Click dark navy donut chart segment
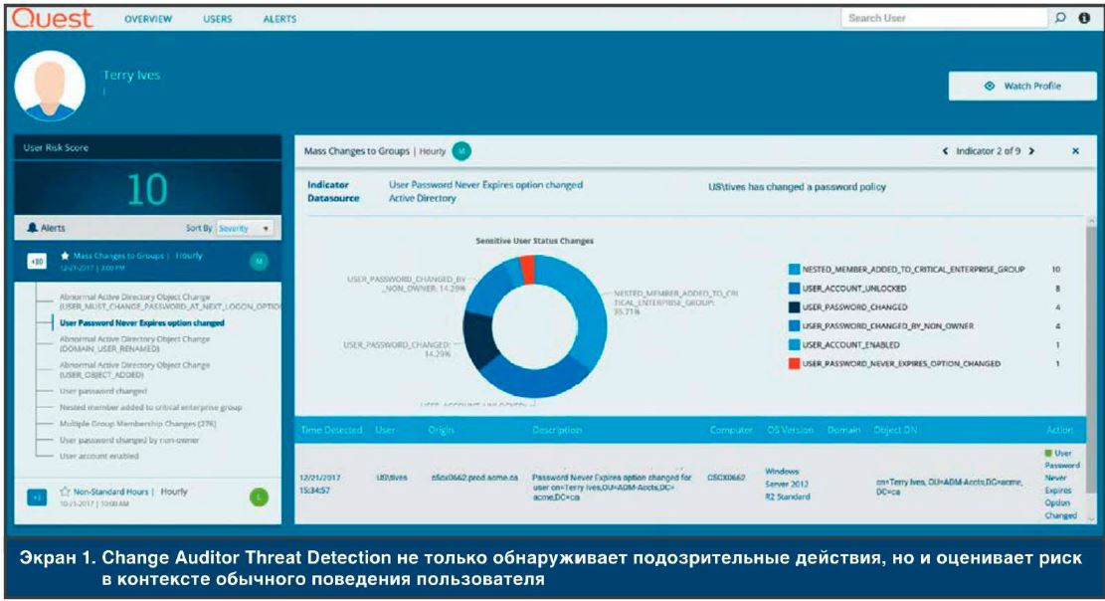1105x601 pixels. [477, 338]
